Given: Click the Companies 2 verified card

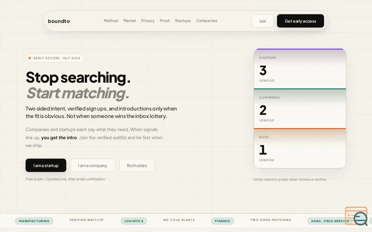Looking at the screenshot, I should [x=300, y=109].
